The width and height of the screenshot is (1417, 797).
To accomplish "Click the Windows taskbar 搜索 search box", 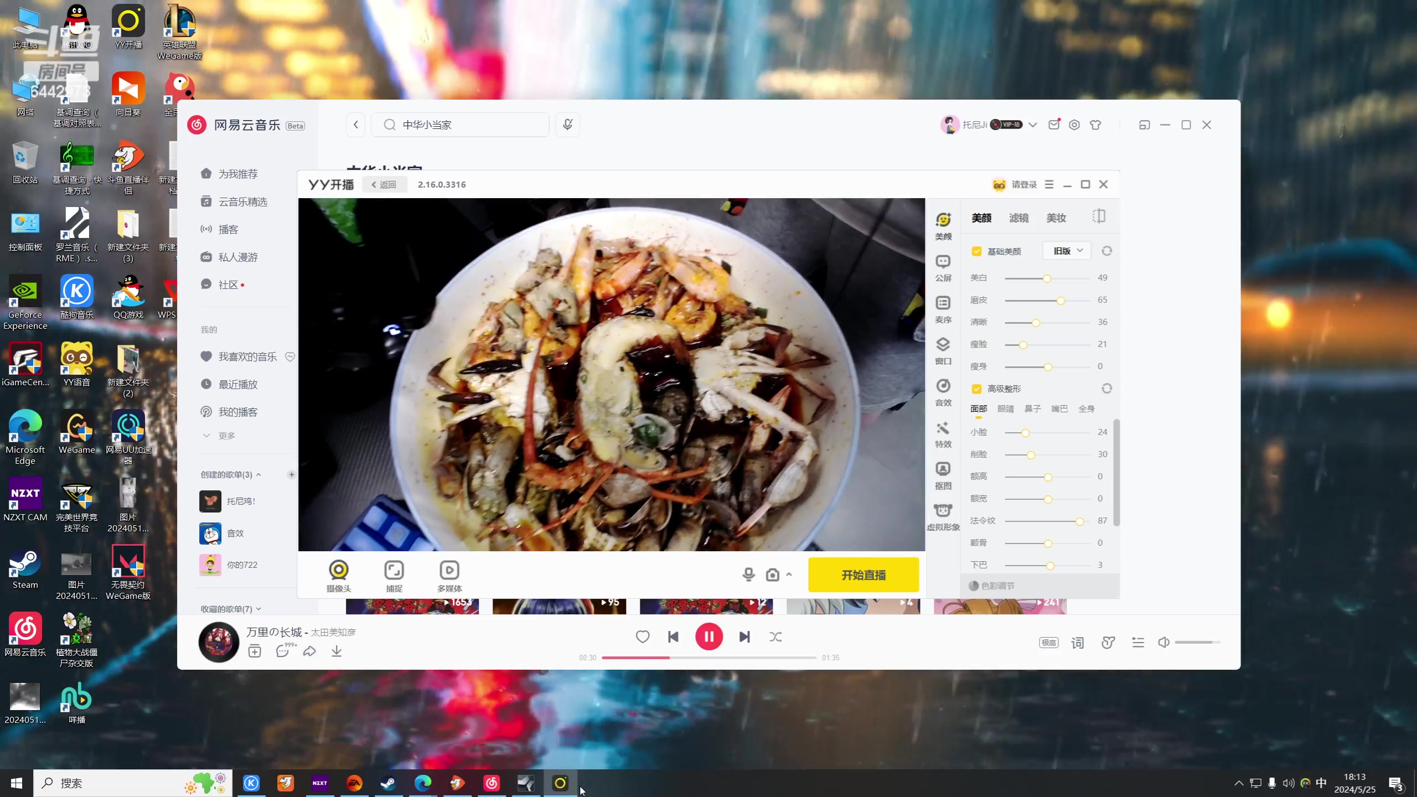I will click(x=133, y=783).
